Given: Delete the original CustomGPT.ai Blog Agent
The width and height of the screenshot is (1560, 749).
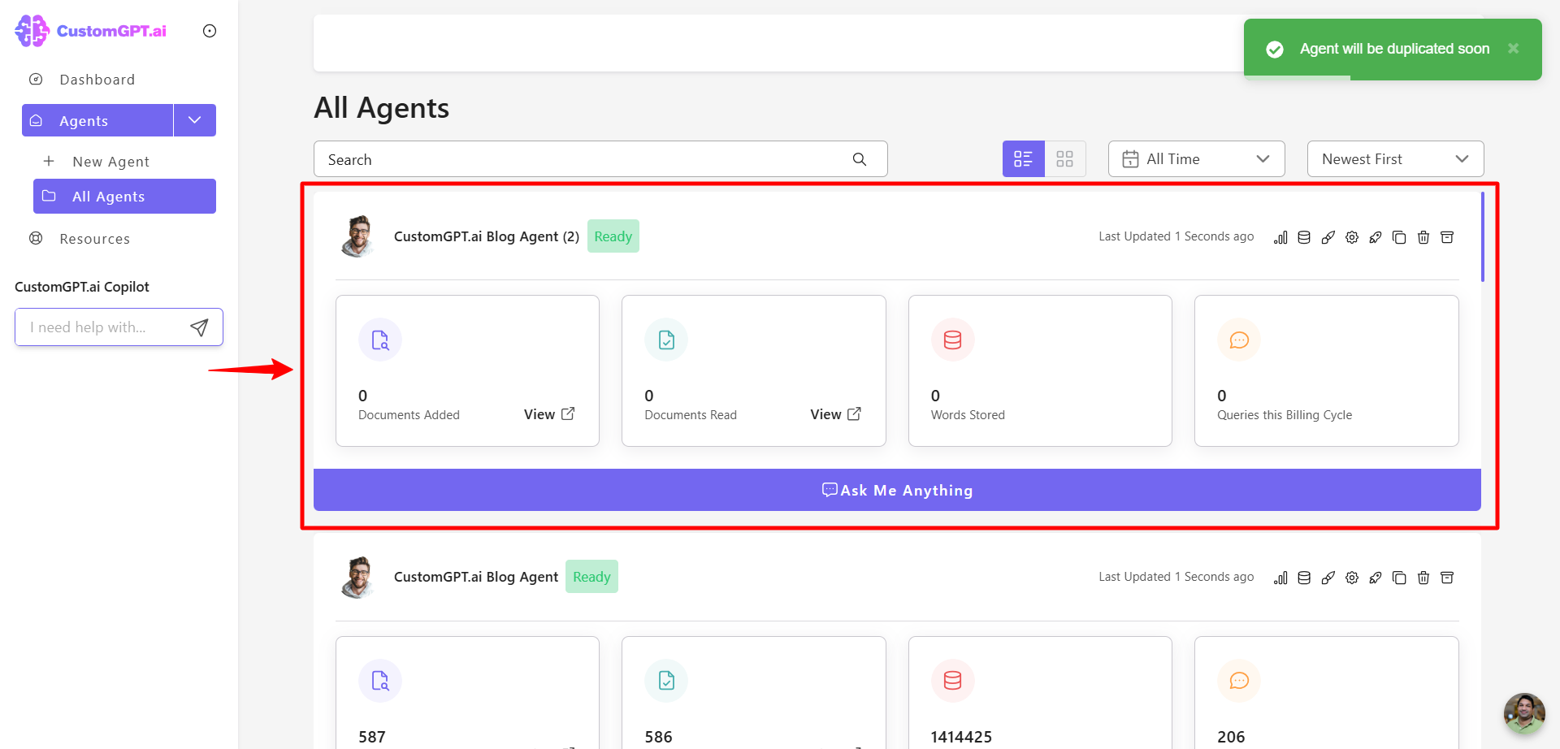Looking at the screenshot, I should (1423, 578).
